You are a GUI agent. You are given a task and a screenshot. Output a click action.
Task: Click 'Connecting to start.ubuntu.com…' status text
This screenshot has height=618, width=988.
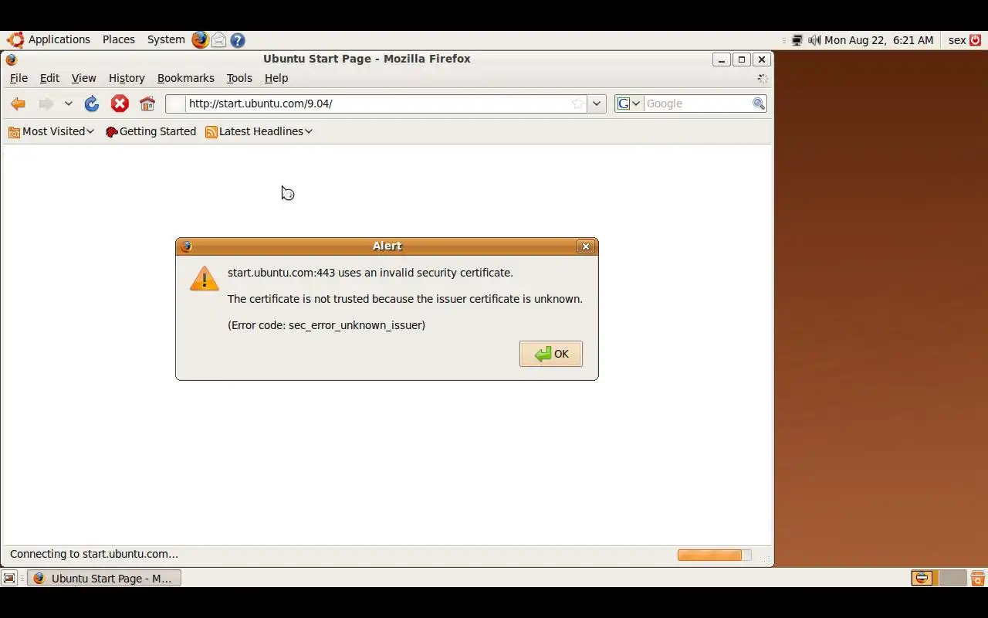(x=94, y=554)
